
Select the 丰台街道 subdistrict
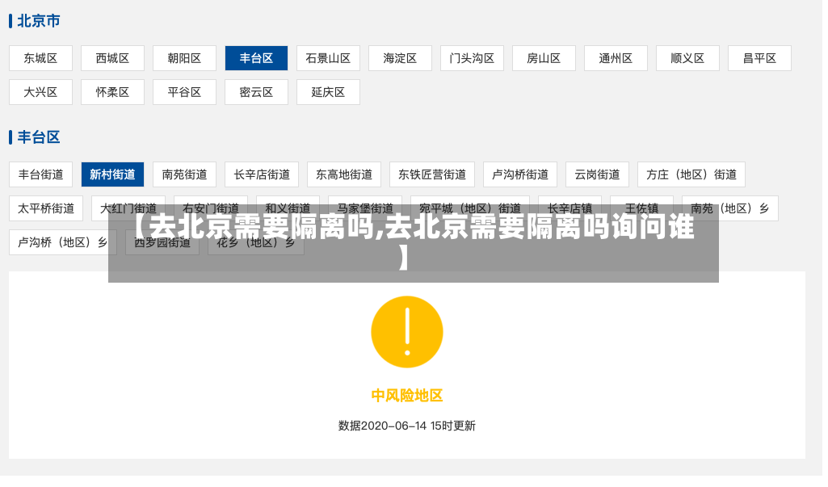(40, 174)
